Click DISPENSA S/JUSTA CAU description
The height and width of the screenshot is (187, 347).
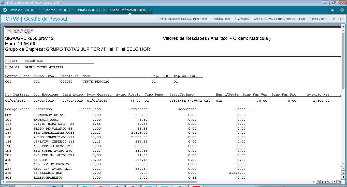point(190,101)
